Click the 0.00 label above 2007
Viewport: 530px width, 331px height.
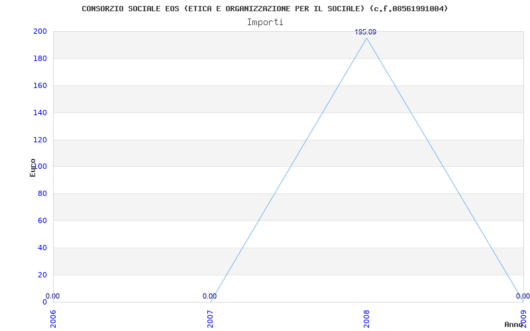(209, 296)
